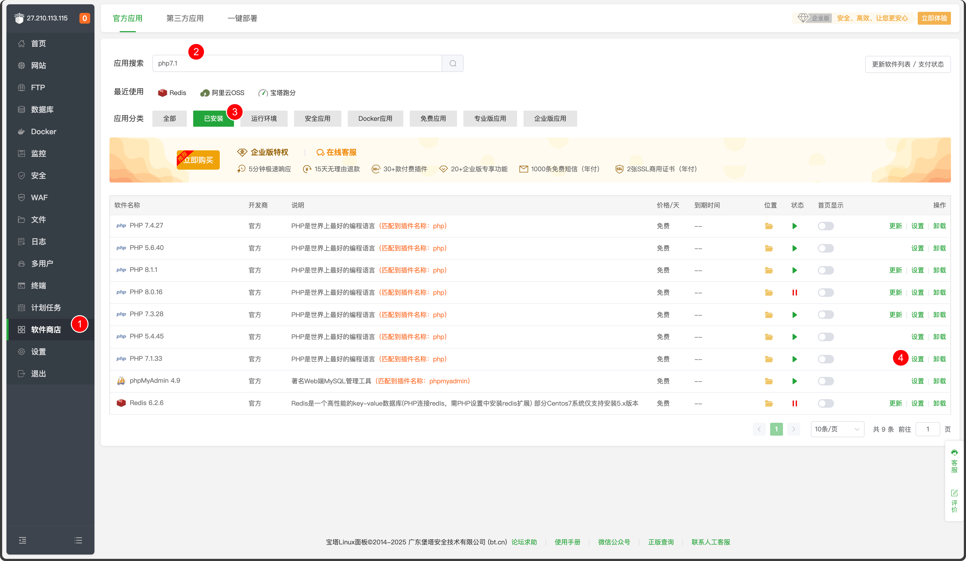Open 计划任务 scheduled tasks in sidebar
This screenshot has height=561, width=966.
[x=50, y=308]
